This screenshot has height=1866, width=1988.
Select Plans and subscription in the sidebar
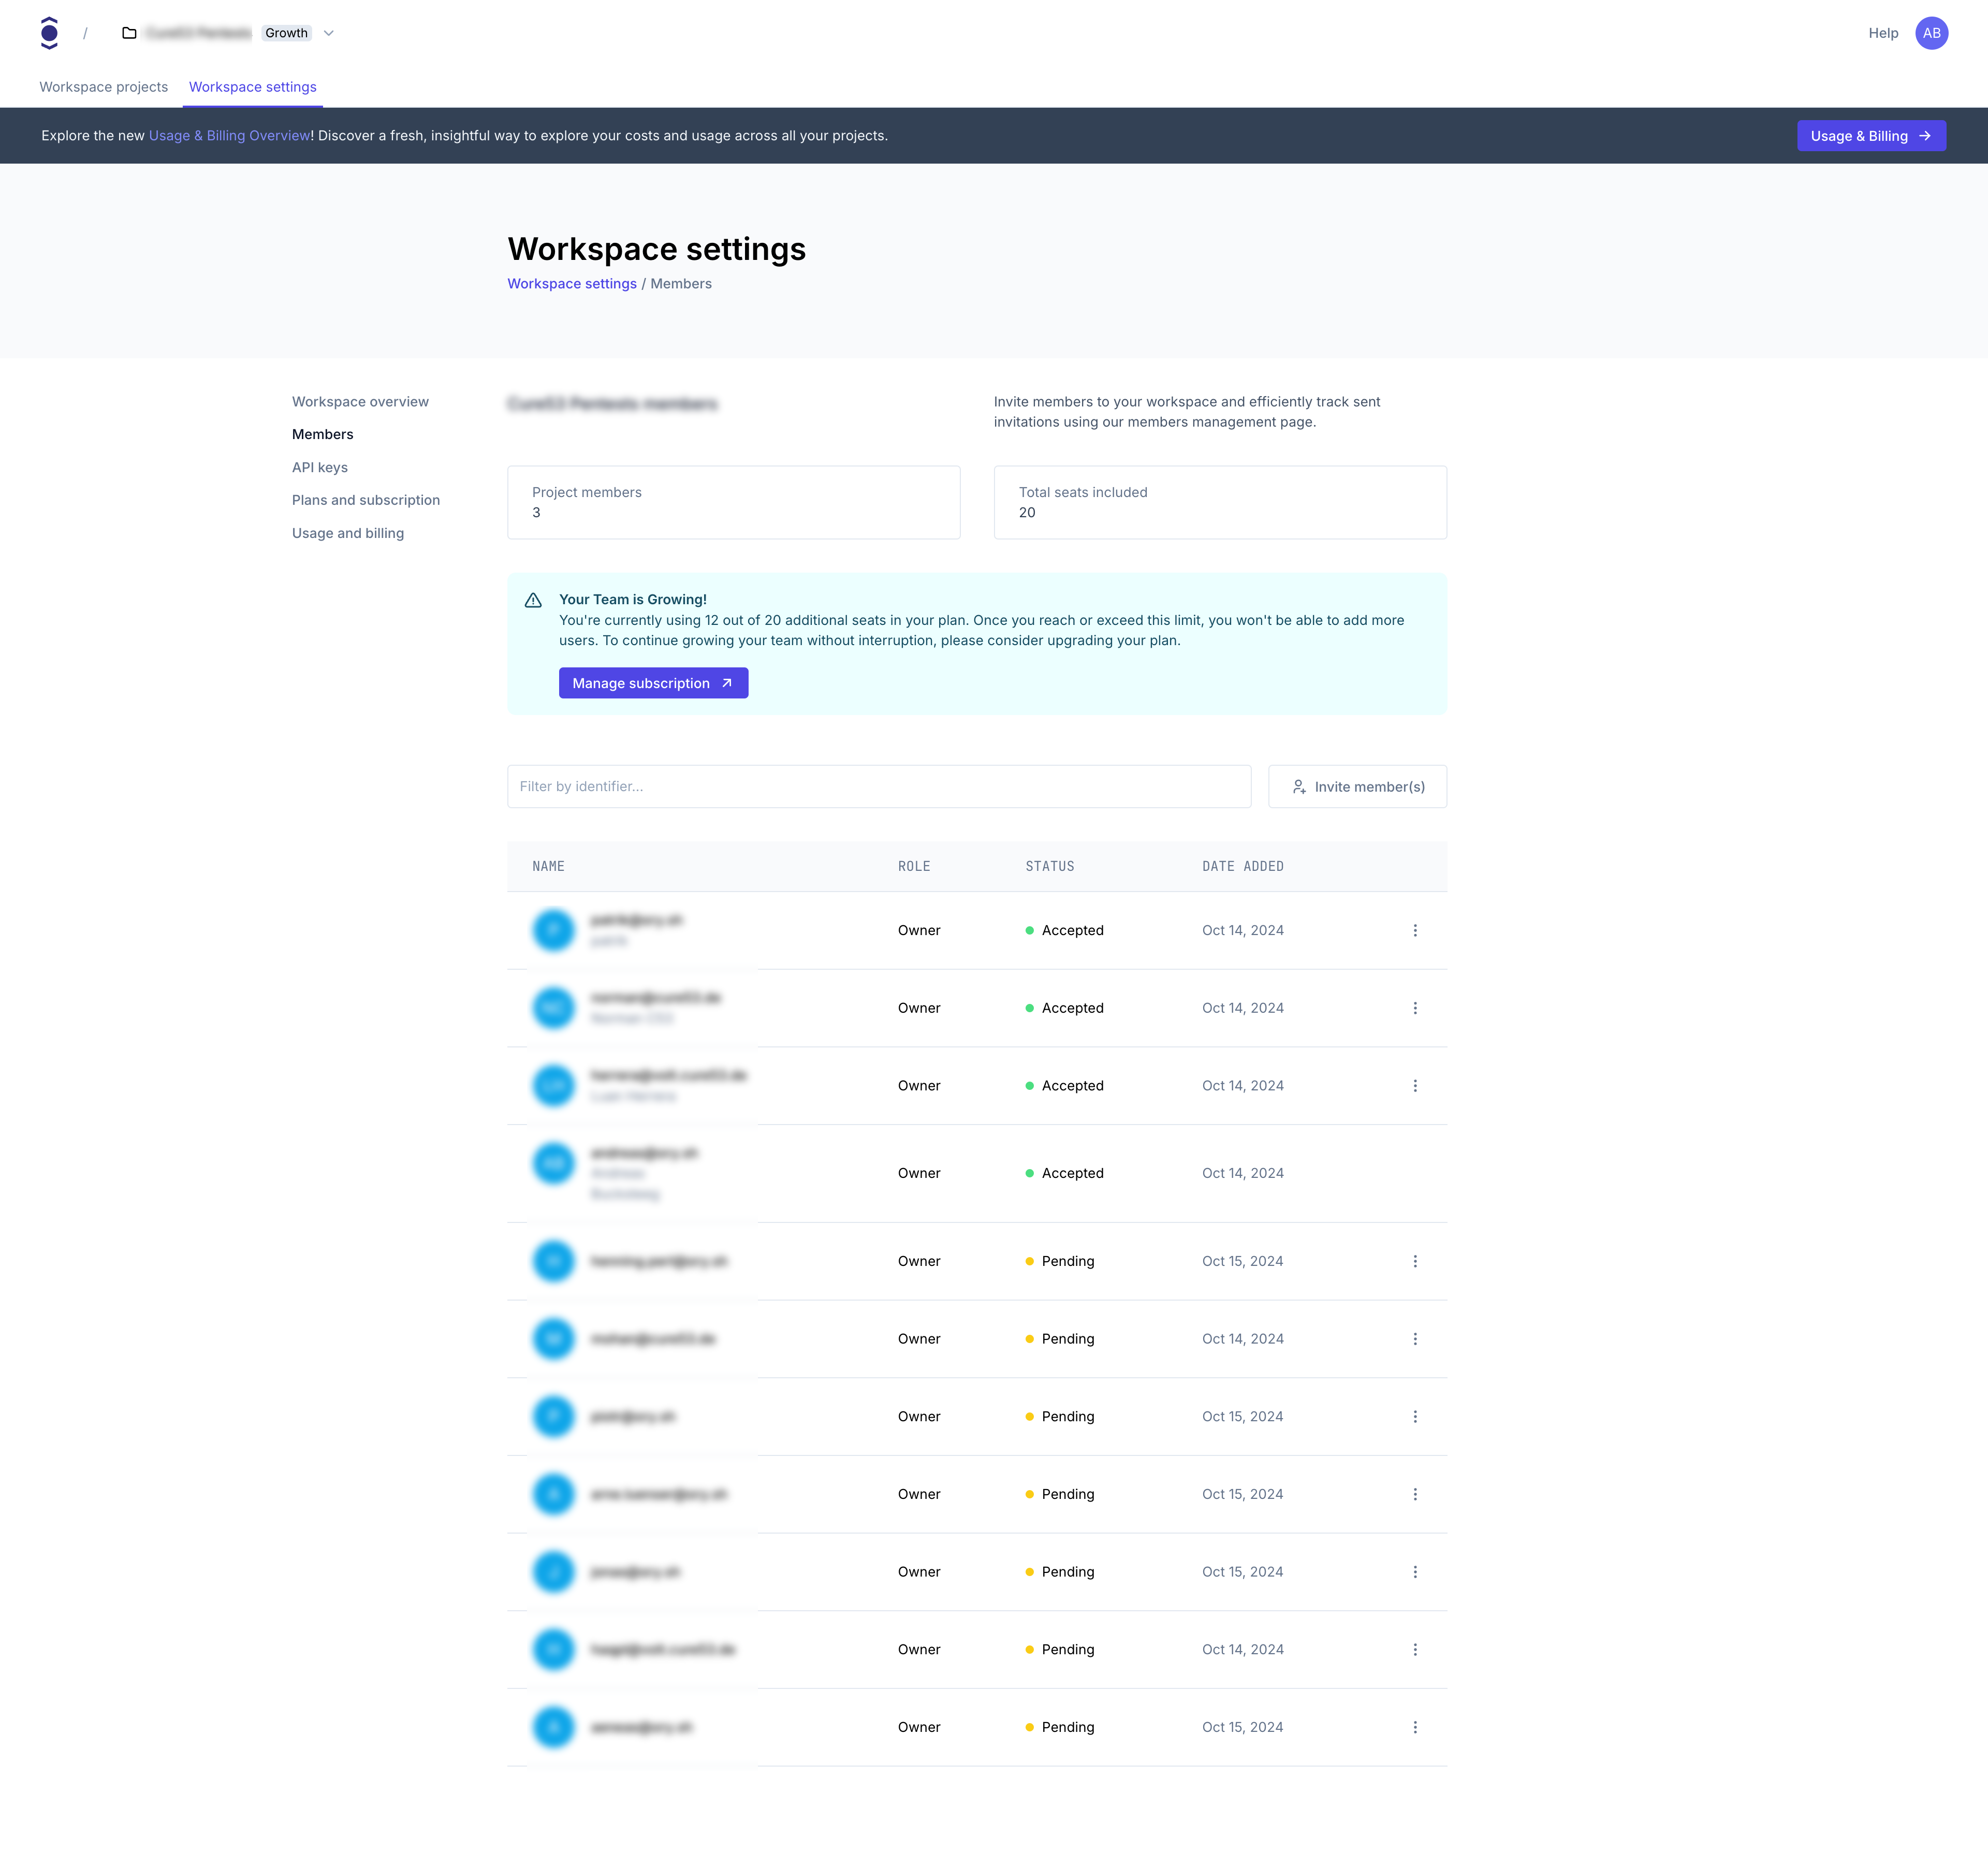365,500
